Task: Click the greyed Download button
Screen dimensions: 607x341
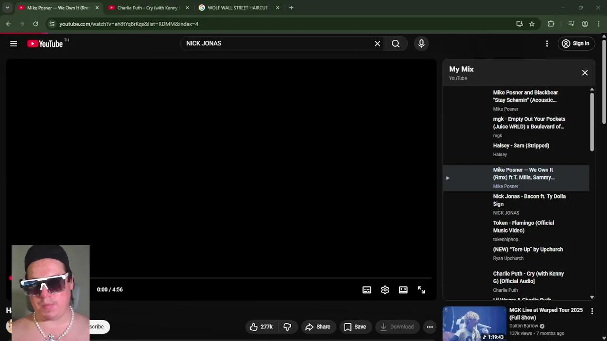Action: [397, 327]
